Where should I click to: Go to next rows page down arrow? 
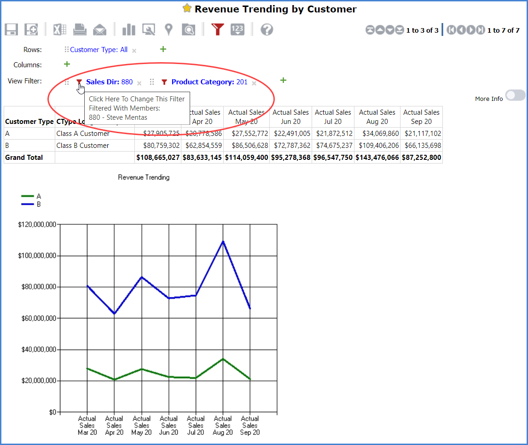(389, 30)
